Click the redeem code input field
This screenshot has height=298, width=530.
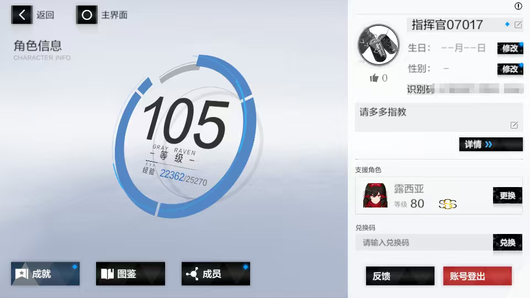(423, 243)
